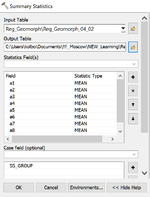Remove selected statistics field with X icon
The width and height of the screenshot is (150, 197).
pyautogui.click(x=133, y=91)
